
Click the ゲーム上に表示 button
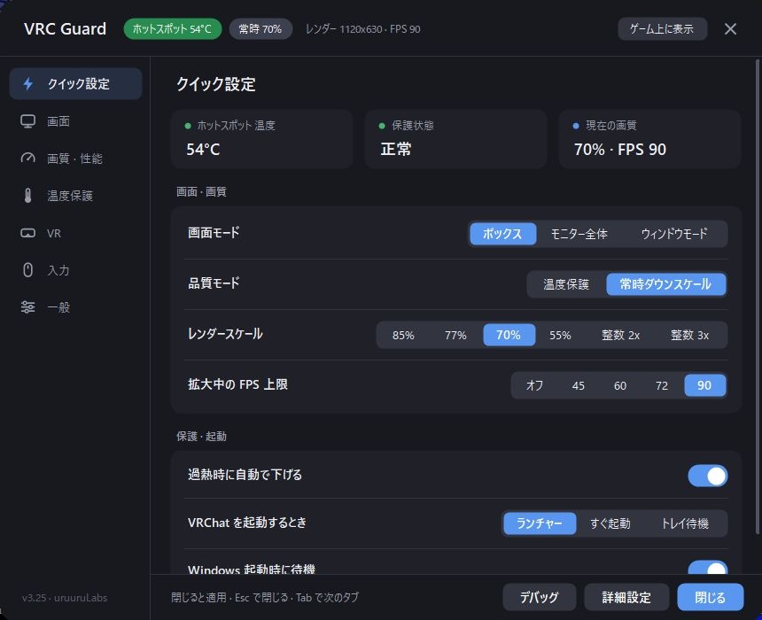662,29
